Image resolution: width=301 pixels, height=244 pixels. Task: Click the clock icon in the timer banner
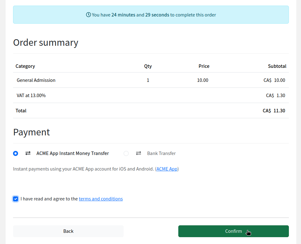[x=88, y=15]
